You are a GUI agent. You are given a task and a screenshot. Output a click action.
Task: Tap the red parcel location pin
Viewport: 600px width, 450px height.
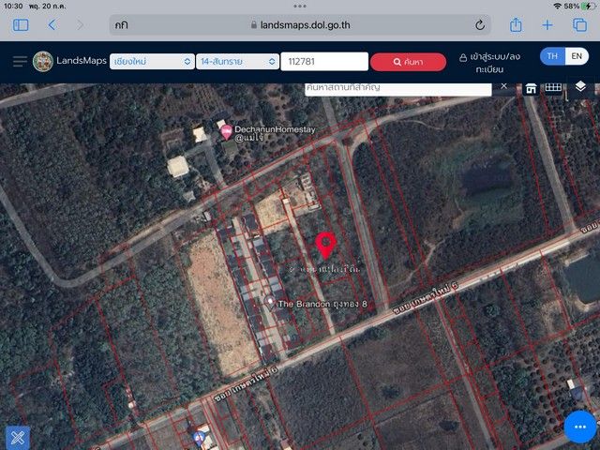325,244
